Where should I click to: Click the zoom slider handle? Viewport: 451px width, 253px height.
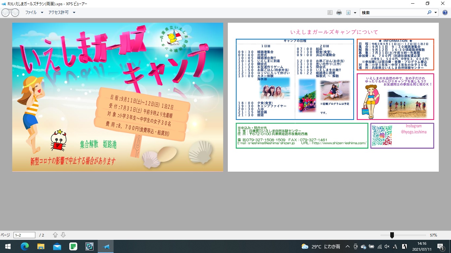point(392,235)
